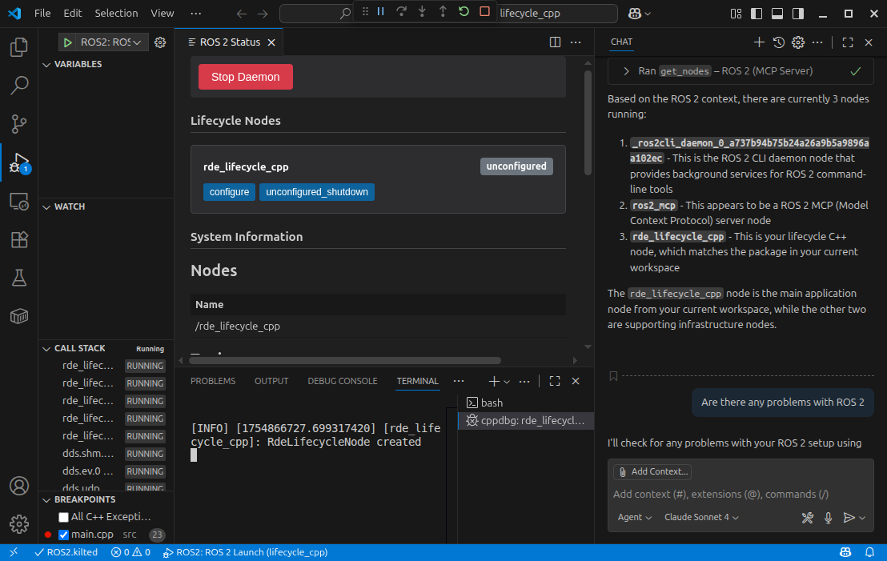Step out in debug toolbar
This screenshot has height=561, width=887.
443,12
